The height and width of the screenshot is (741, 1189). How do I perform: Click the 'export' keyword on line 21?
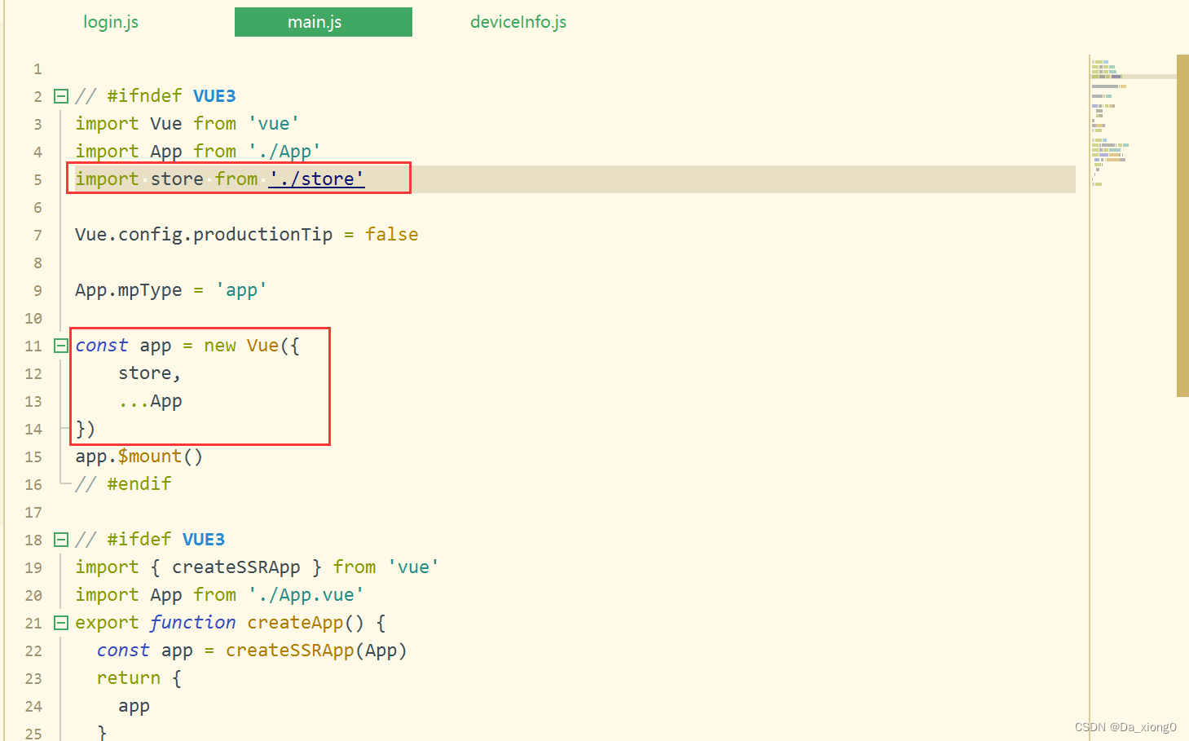tap(107, 623)
